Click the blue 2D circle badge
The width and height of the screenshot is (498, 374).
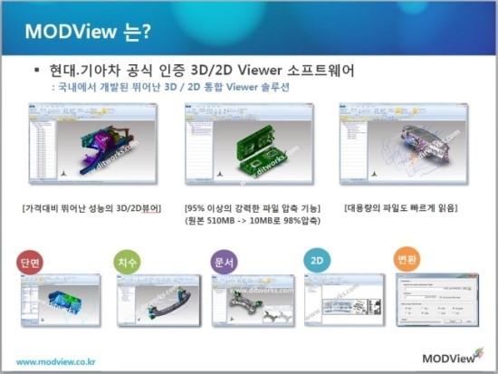(x=317, y=261)
